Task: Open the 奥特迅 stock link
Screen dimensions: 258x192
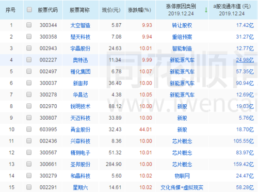Action: pyautogui.click(x=80, y=60)
